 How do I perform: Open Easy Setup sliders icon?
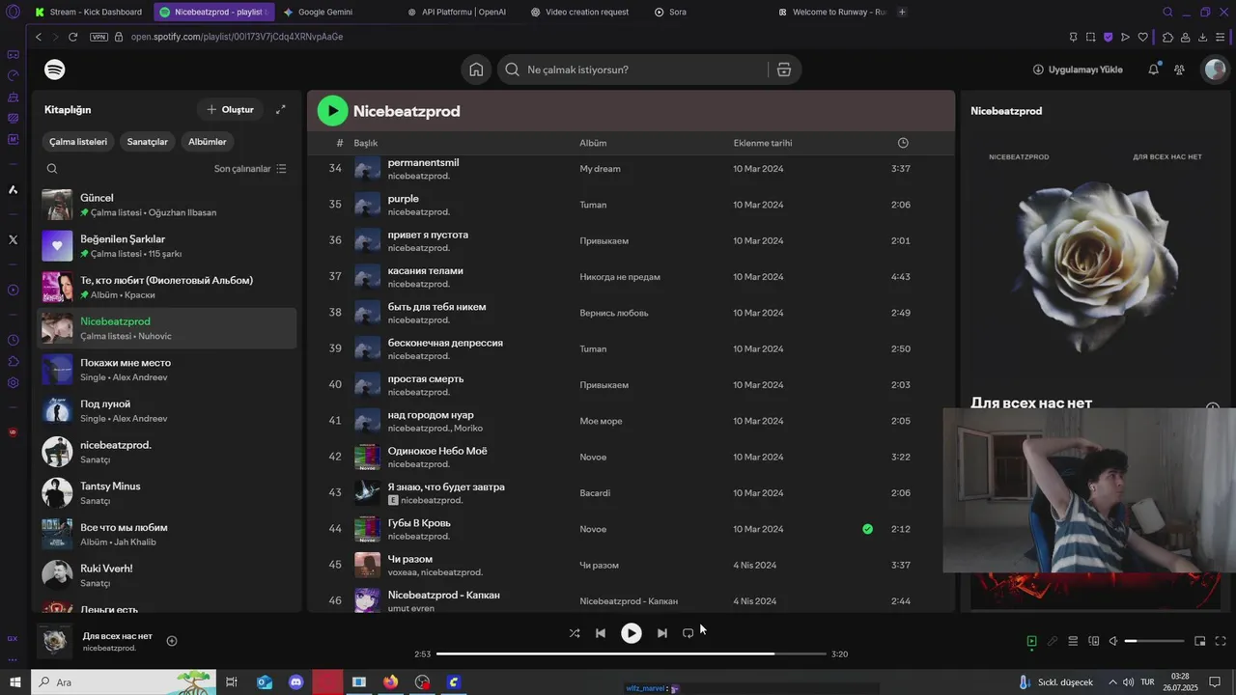coord(1221,37)
